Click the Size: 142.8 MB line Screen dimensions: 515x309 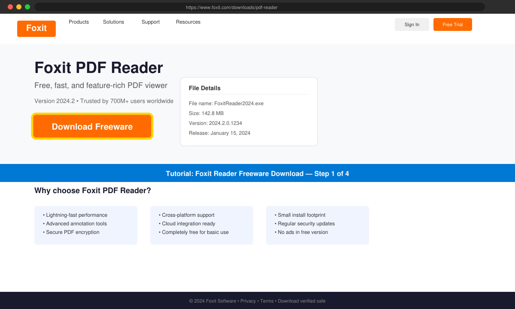click(206, 113)
